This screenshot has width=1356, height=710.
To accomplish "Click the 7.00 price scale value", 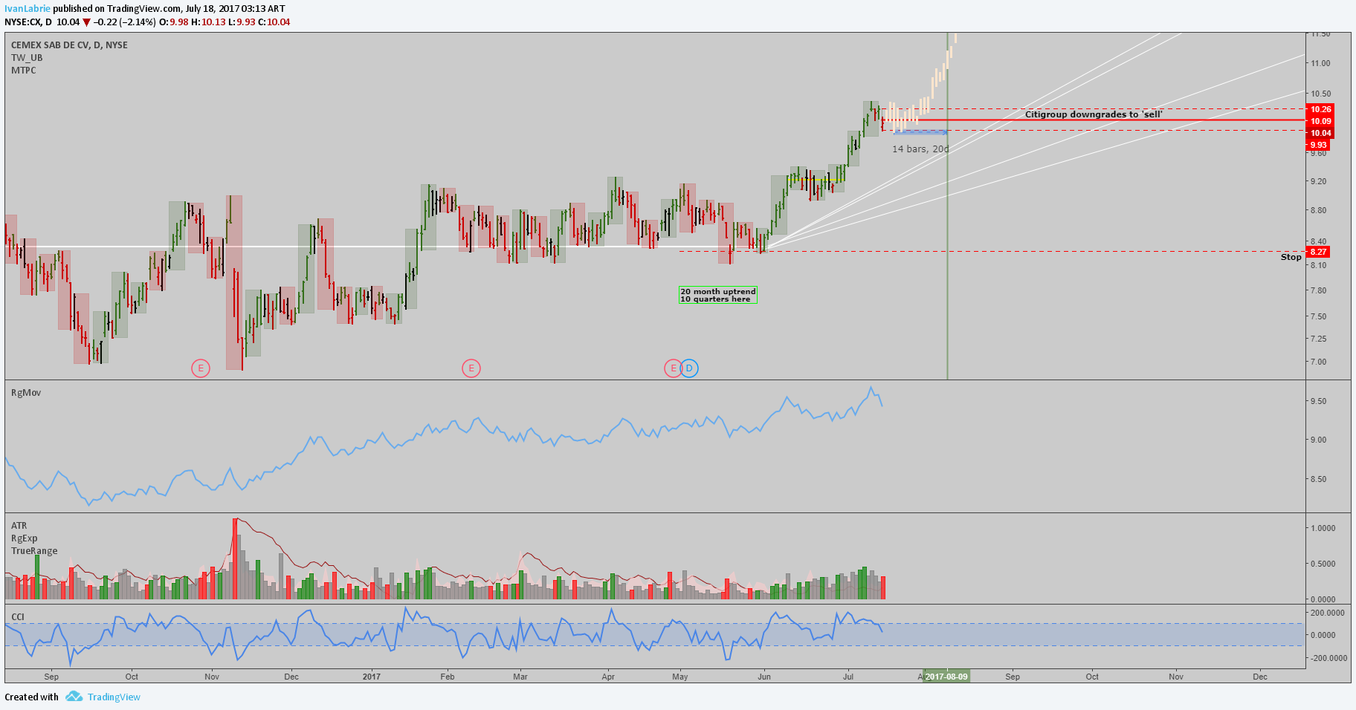I will [1319, 362].
